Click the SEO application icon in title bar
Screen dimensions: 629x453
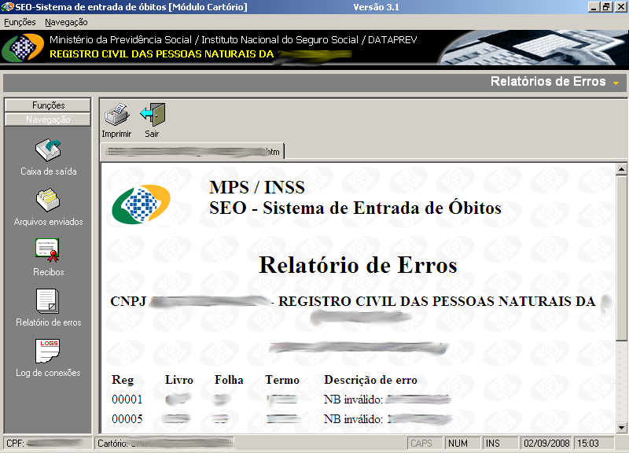pos(8,7)
